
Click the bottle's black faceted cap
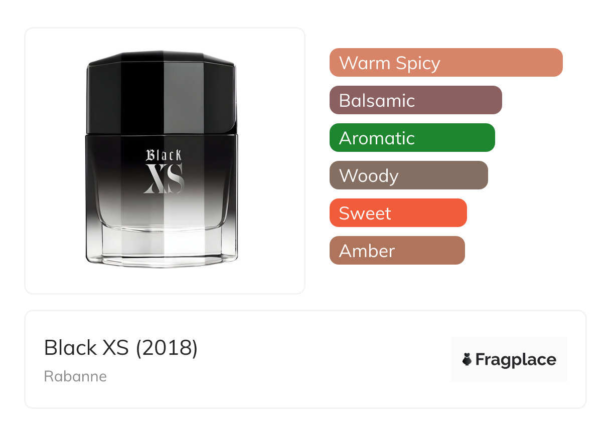[162, 92]
